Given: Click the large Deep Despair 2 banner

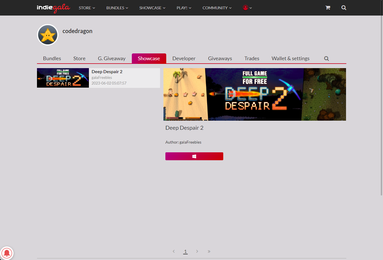Looking at the screenshot, I should click(x=255, y=94).
